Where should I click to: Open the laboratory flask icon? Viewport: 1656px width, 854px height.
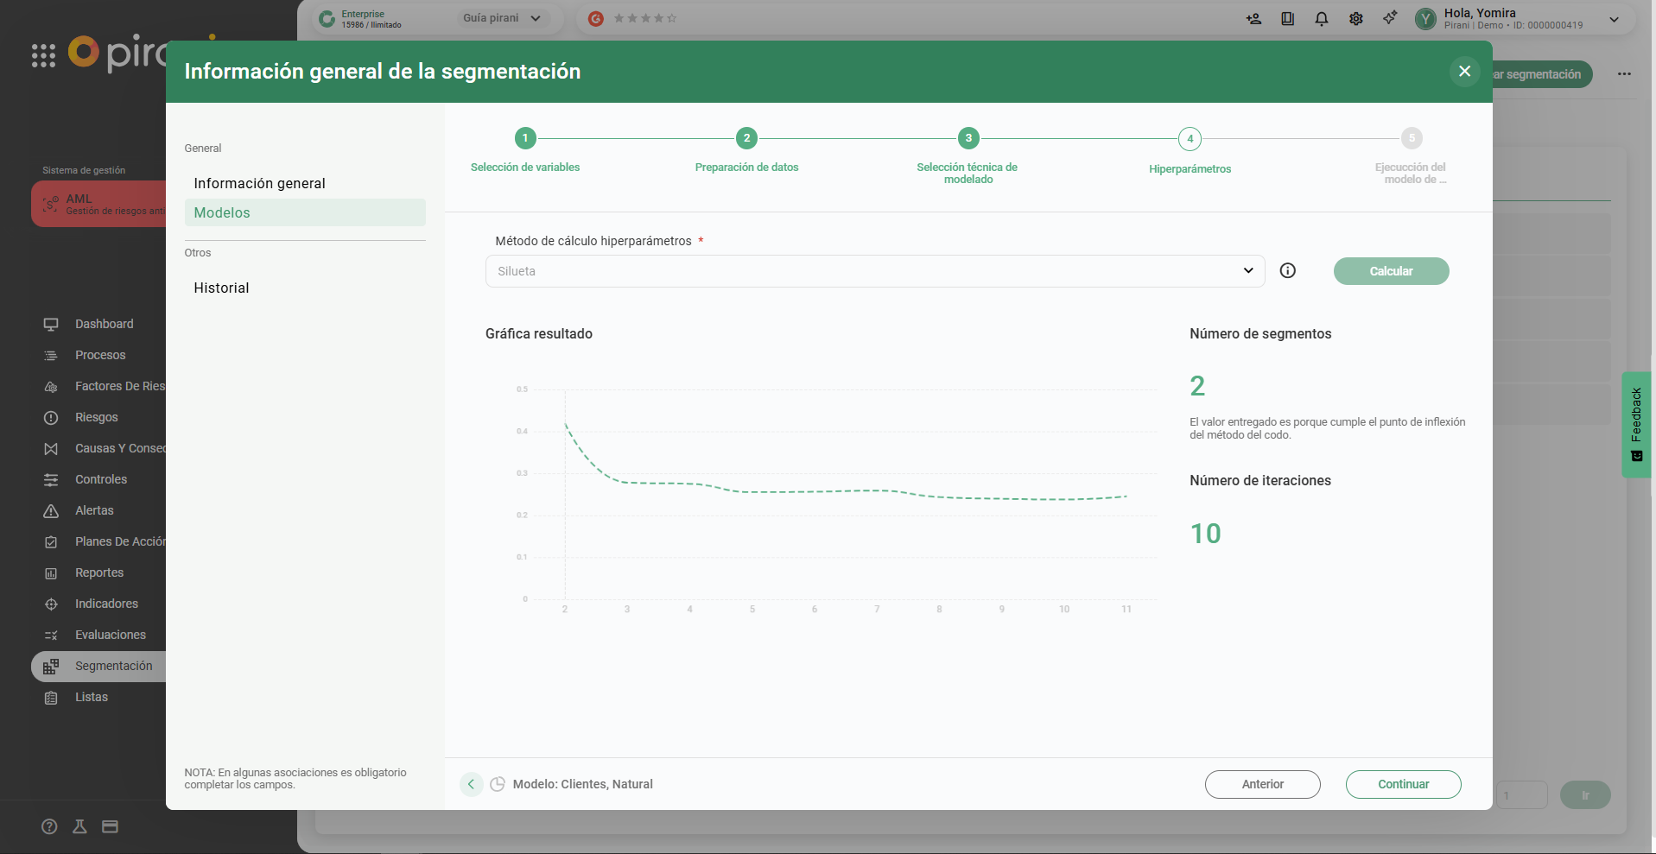click(79, 826)
